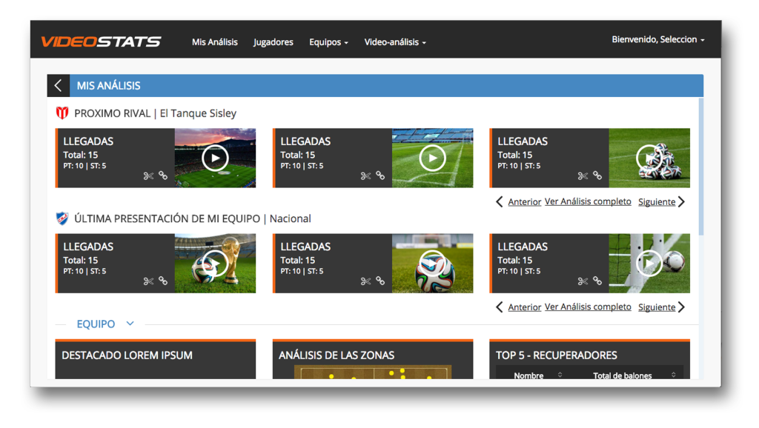Screen dimensions: 759x428
Task: Click right chevron under Nacional cards
Action: pos(682,307)
